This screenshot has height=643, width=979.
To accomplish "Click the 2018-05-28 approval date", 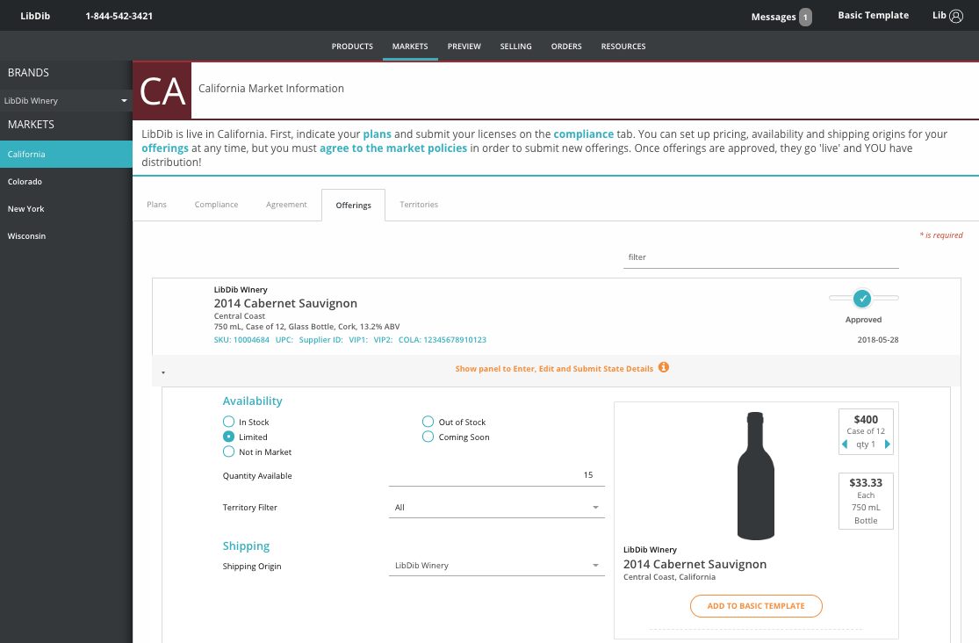I will click(x=878, y=340).
